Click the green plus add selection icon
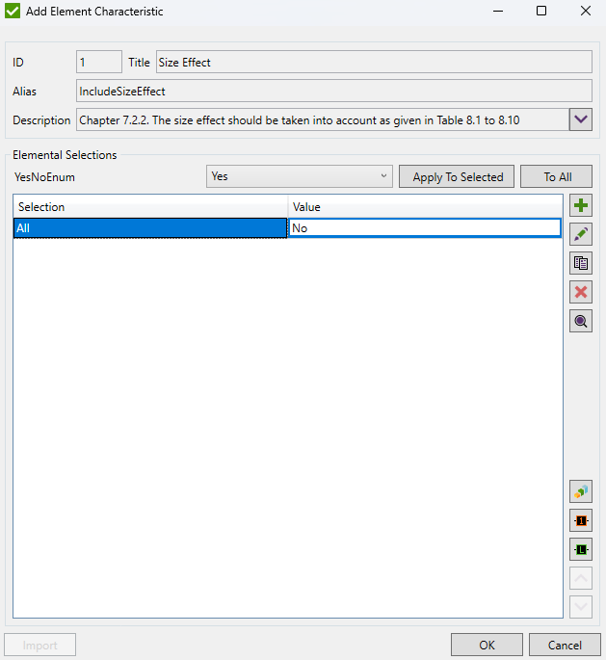 pos(581,205)
